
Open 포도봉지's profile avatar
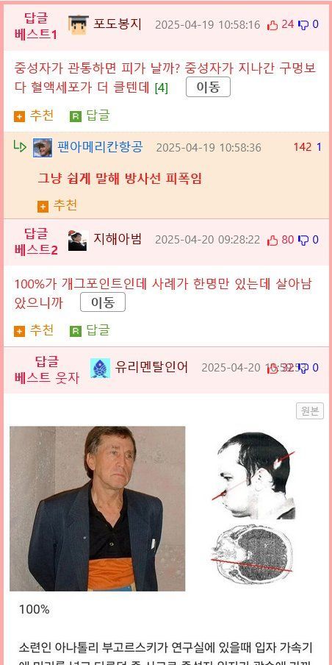coord(79,24)
